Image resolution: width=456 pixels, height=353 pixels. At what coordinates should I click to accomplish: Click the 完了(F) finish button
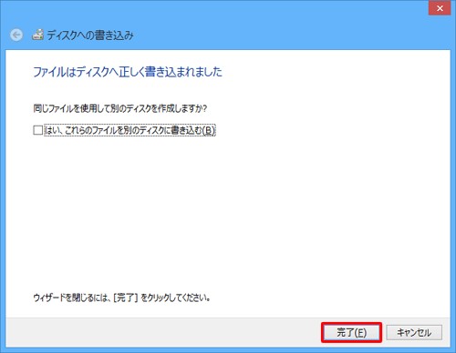[x=351, y=333]
